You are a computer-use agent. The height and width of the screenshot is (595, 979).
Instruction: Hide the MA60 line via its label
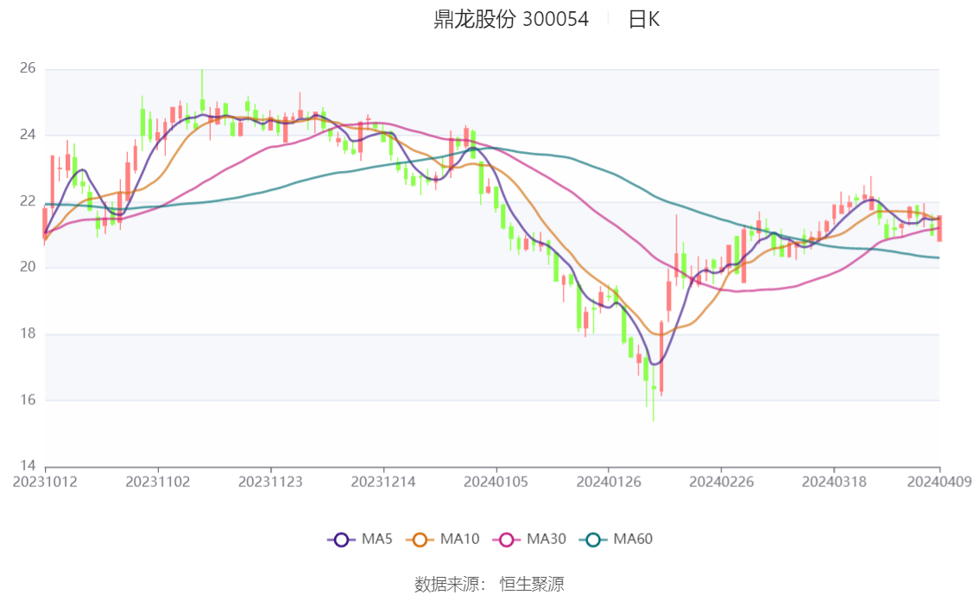633,540
